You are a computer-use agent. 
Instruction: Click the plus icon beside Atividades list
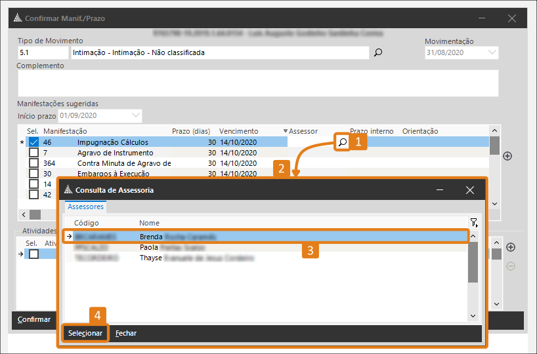(511, 247)
